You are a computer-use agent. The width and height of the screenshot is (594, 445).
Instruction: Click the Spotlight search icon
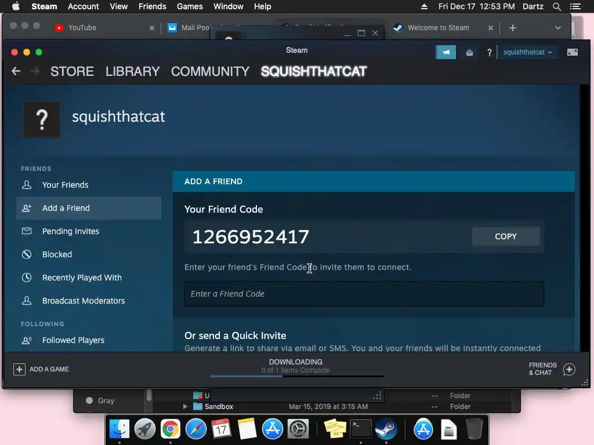point(556,6)
